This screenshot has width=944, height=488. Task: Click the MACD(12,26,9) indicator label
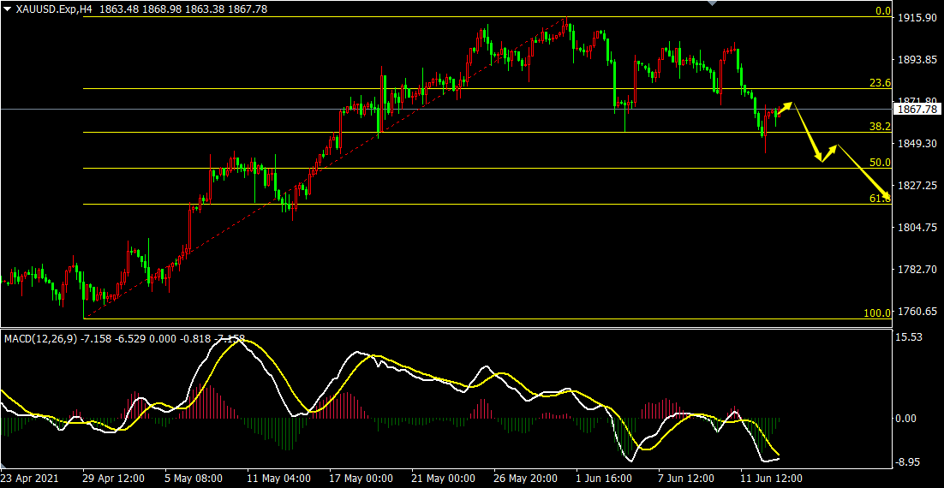click(x=40, y=339)
